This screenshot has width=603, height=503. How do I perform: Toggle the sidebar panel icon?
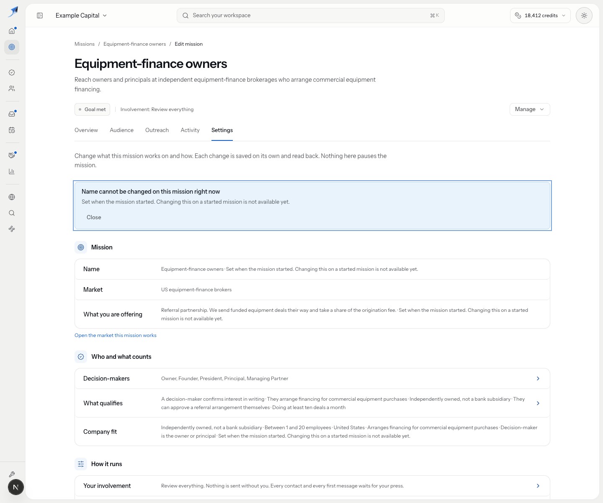pos(40,16)
